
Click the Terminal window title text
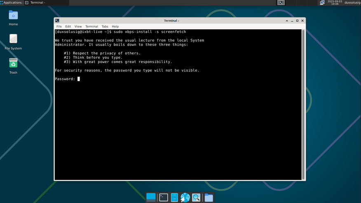coord(171,21)
